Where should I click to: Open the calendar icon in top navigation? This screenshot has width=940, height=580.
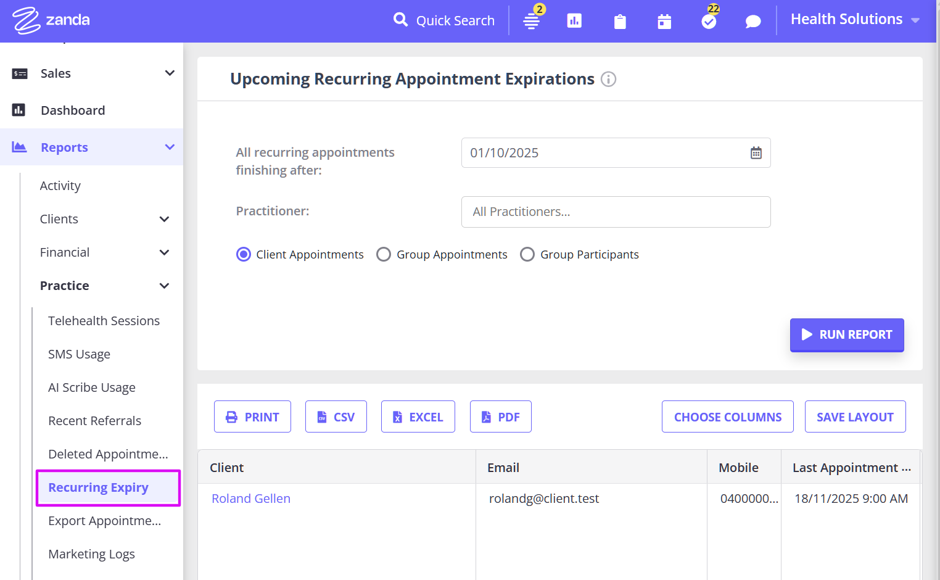click(664, 22)
